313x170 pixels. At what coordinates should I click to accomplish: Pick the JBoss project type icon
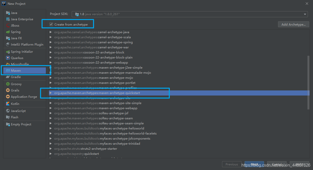click(x=8, y=26)
